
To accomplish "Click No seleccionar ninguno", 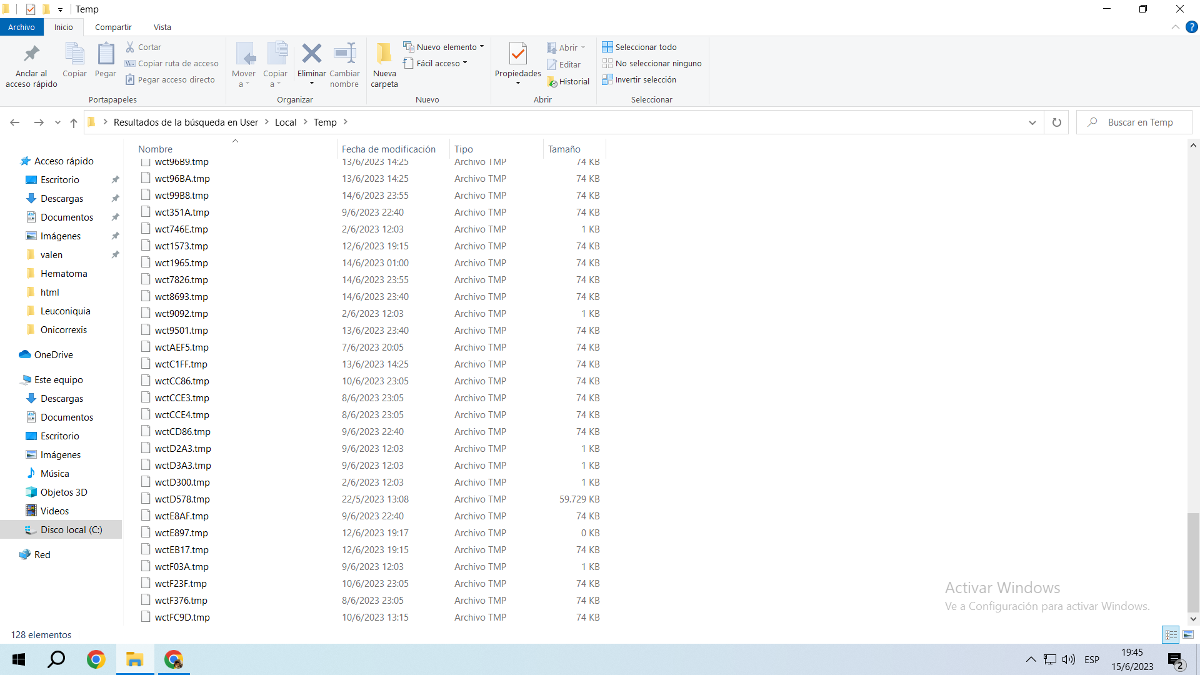I will 652,63.
